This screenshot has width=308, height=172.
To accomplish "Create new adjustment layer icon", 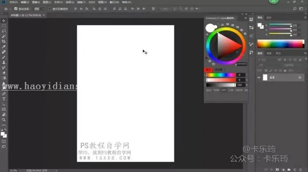I will pos(283,170).
